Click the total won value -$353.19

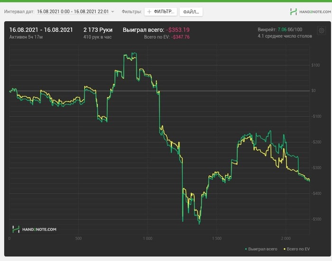(178, 30)
